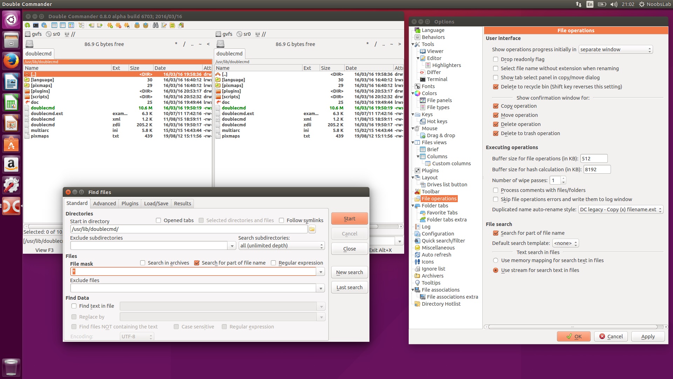Click Double Commander icon in the dock
Screen dimensions: 673x379
[11, 206]
